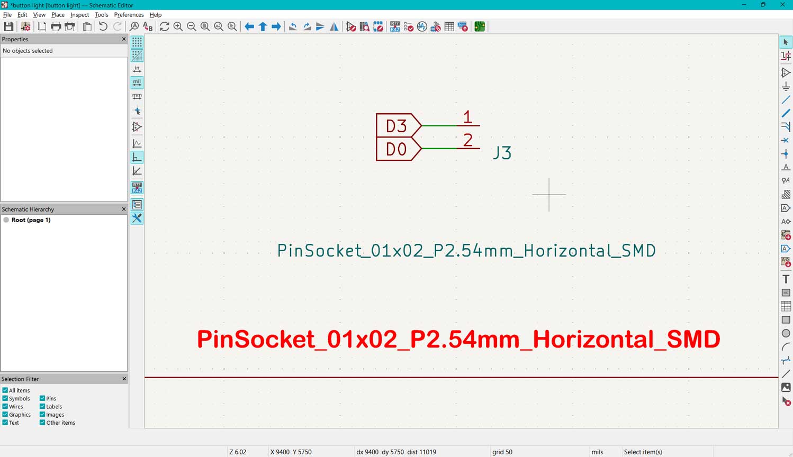Mirror selection vertically
This screenshot has width=793, height=457.
(320, 26)
